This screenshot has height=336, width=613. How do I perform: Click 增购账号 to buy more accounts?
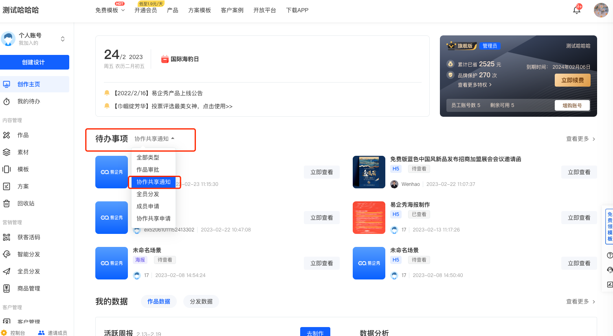point(572,105)
